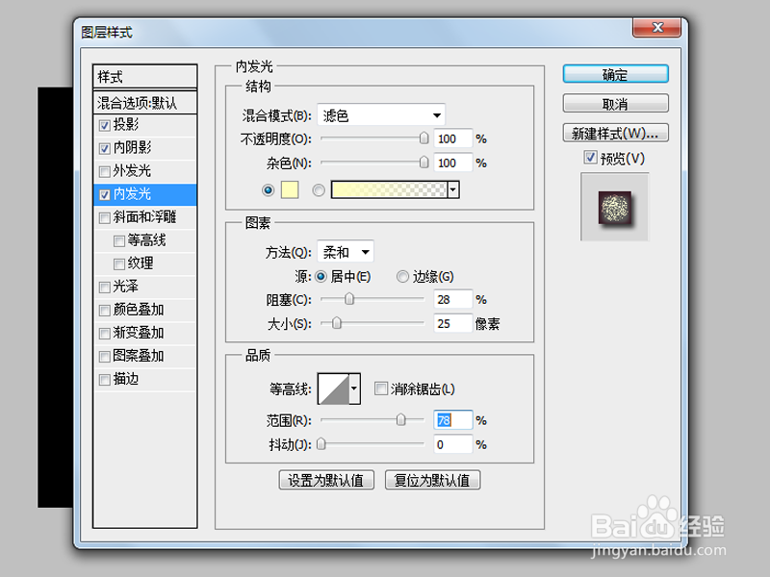Click the 大小 slider handle
Screen dimensions: 770x577
[x=337, y=323]
